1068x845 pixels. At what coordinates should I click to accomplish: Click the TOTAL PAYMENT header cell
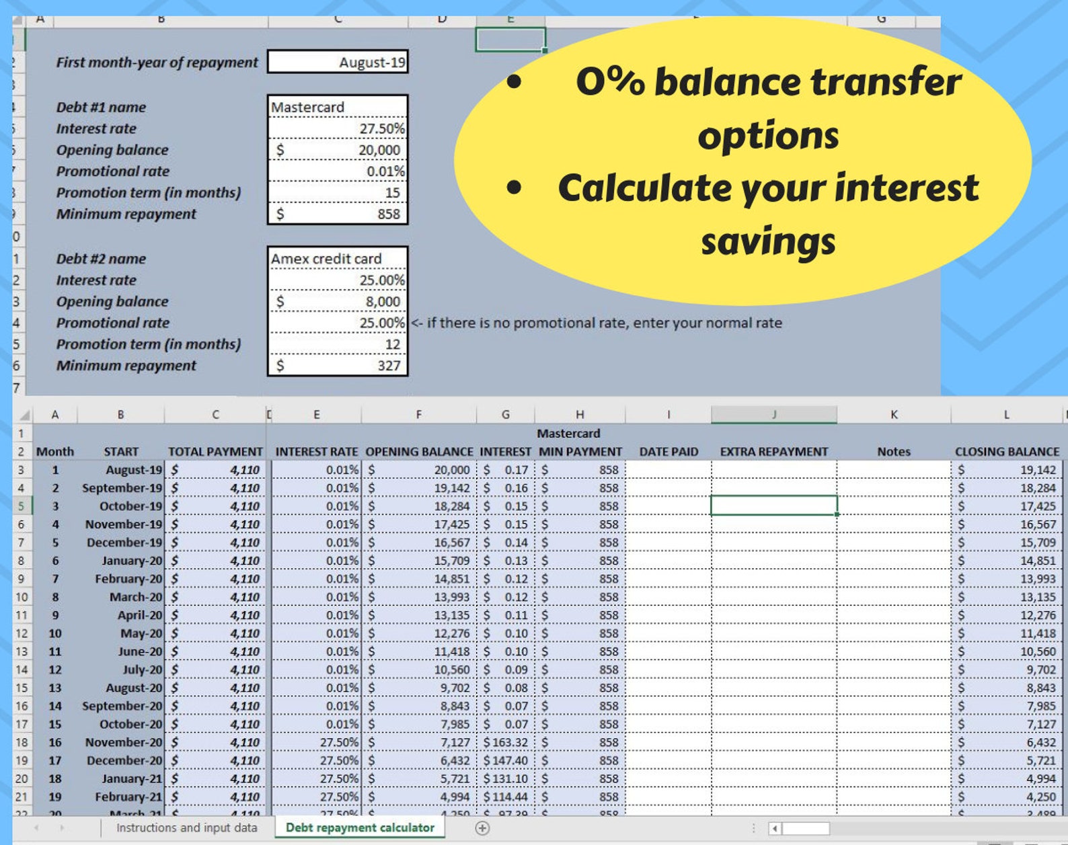(x=215, y=452)
